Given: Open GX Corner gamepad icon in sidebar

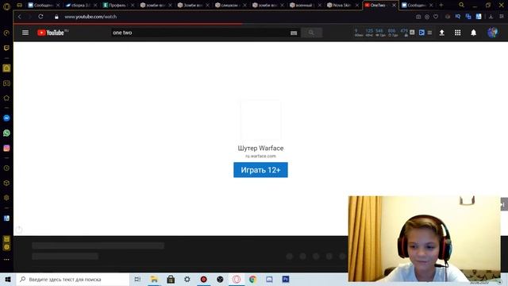Looking at the screenshot, I should pos(6,83).
